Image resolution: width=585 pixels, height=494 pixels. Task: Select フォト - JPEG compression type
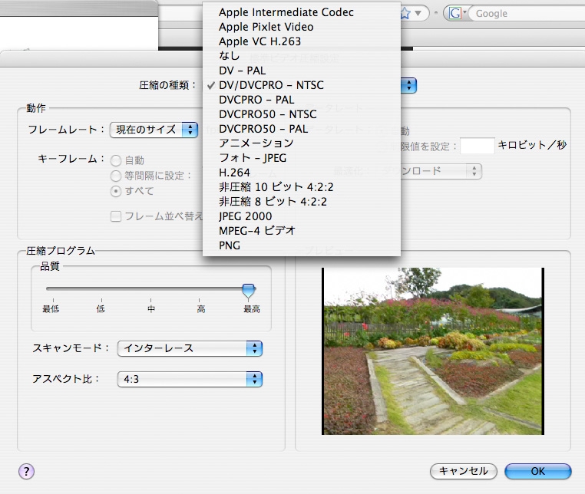point(253,158)
